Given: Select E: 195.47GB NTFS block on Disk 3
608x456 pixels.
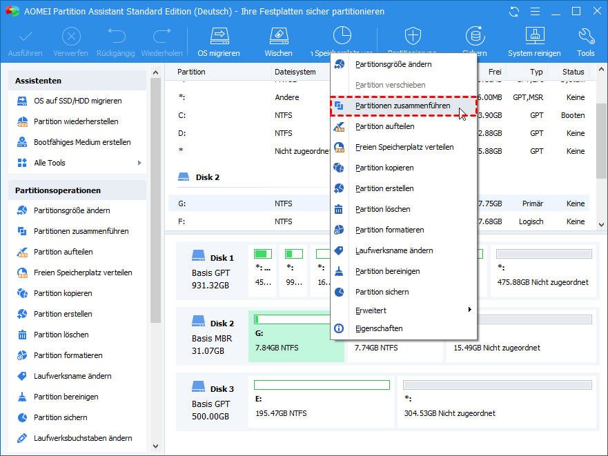Looking at the screenshot, I should (322, 402).
